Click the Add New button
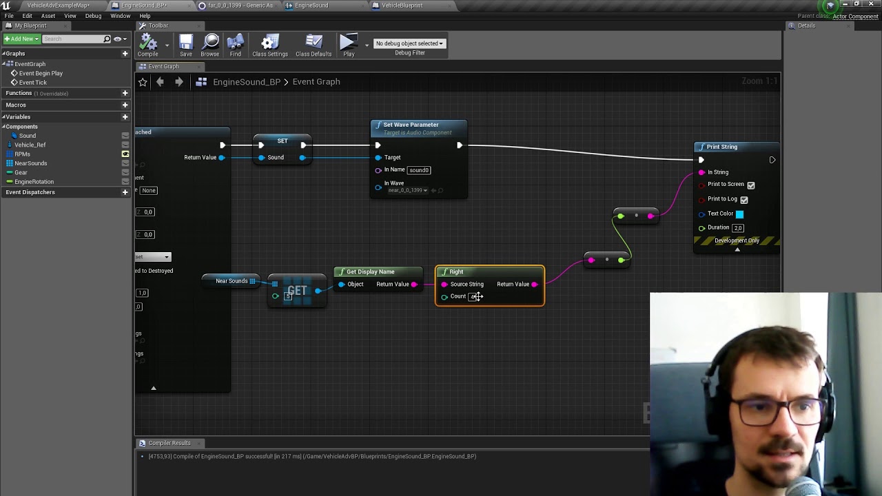 (x=21, y=39)
